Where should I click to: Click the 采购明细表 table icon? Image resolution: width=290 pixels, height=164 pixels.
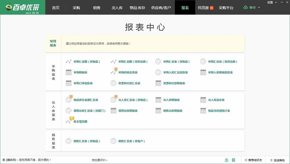pyautogui.click(x=68, y=72)
